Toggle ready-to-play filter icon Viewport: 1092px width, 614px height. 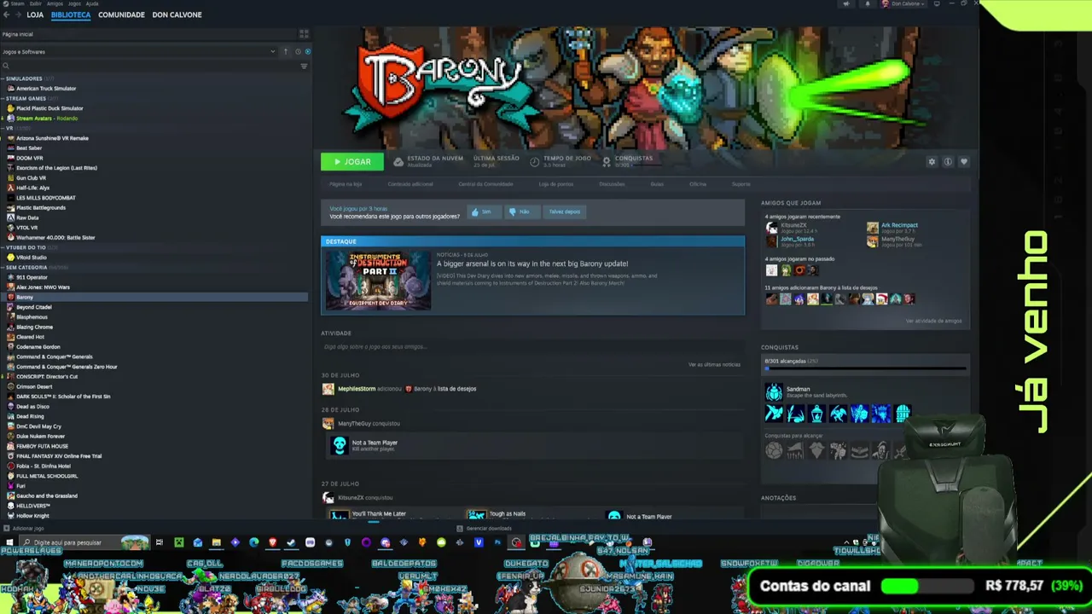(x=307, y=52)
